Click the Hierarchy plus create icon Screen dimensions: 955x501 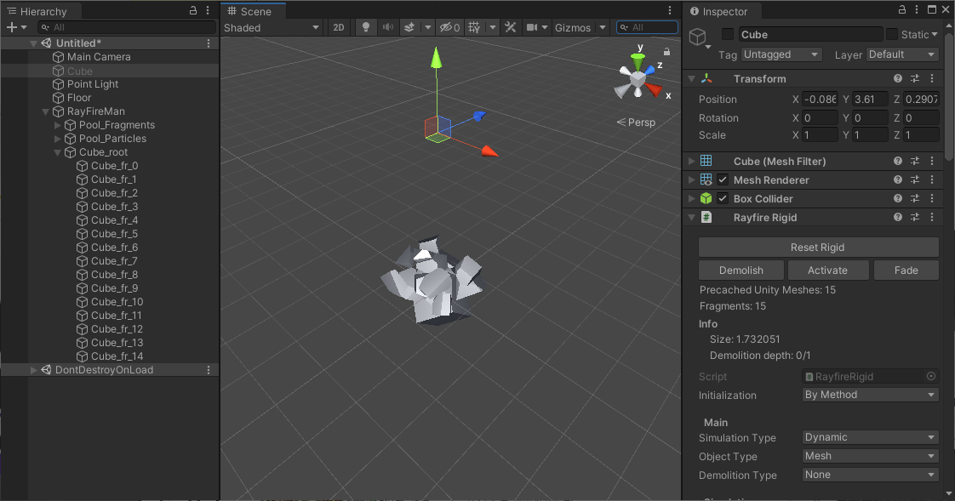tap(12, 27)
